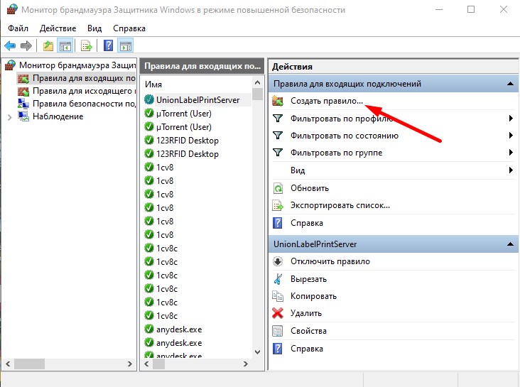
Task: Click Экспортировать список... action
Action: pyautogui.click(x=340, y=205)
